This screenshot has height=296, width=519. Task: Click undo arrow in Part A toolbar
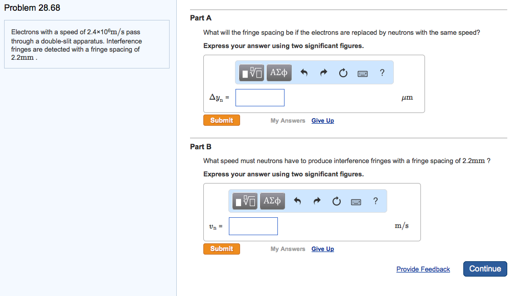pos(304,73)
